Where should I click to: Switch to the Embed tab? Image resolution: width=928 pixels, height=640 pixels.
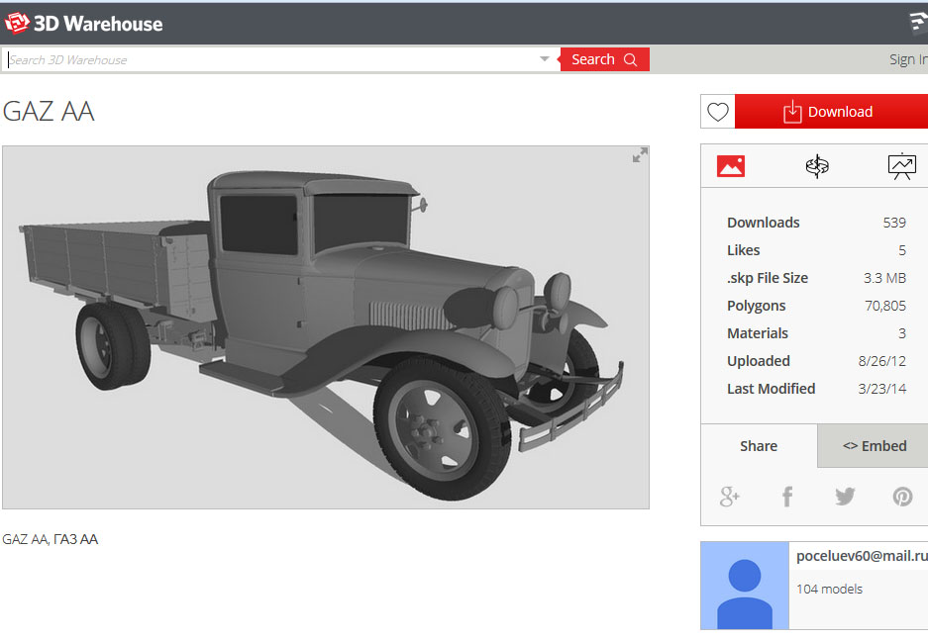[874, 446]
